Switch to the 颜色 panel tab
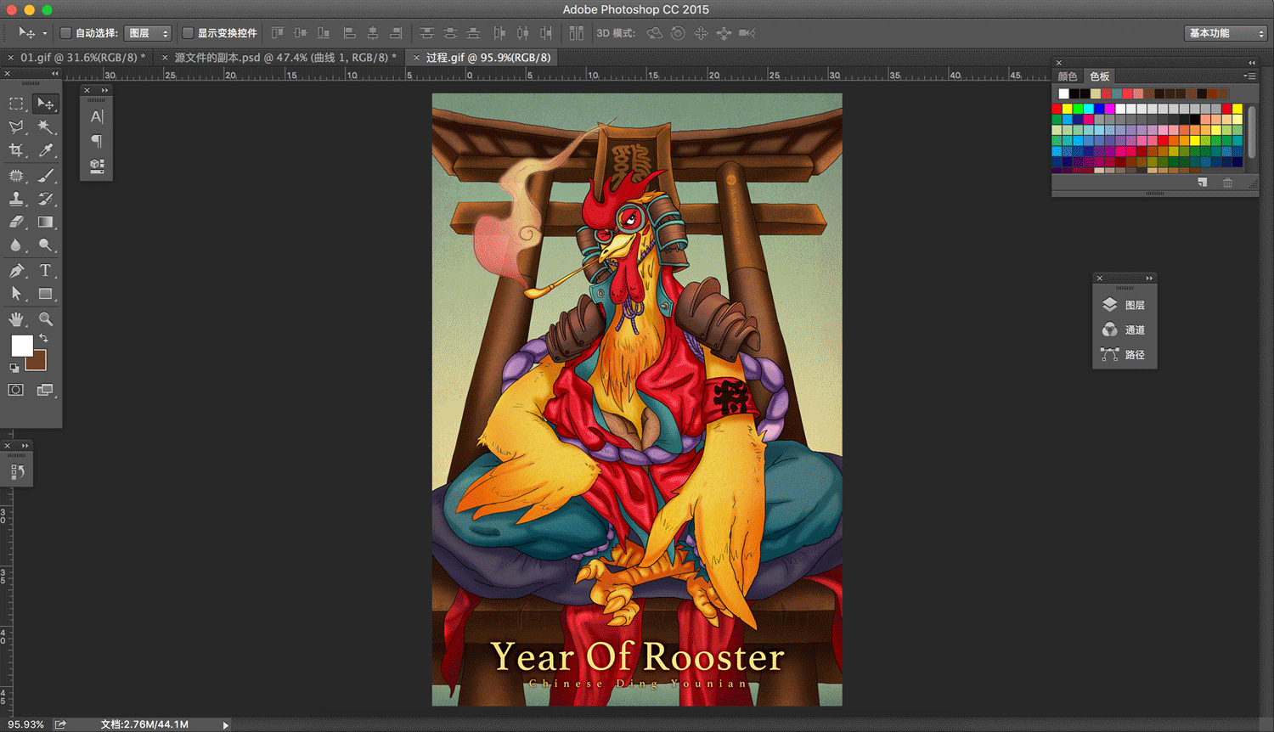Image resolution: width=1274 pixels, height=732 pixels. coord(1068,76)
